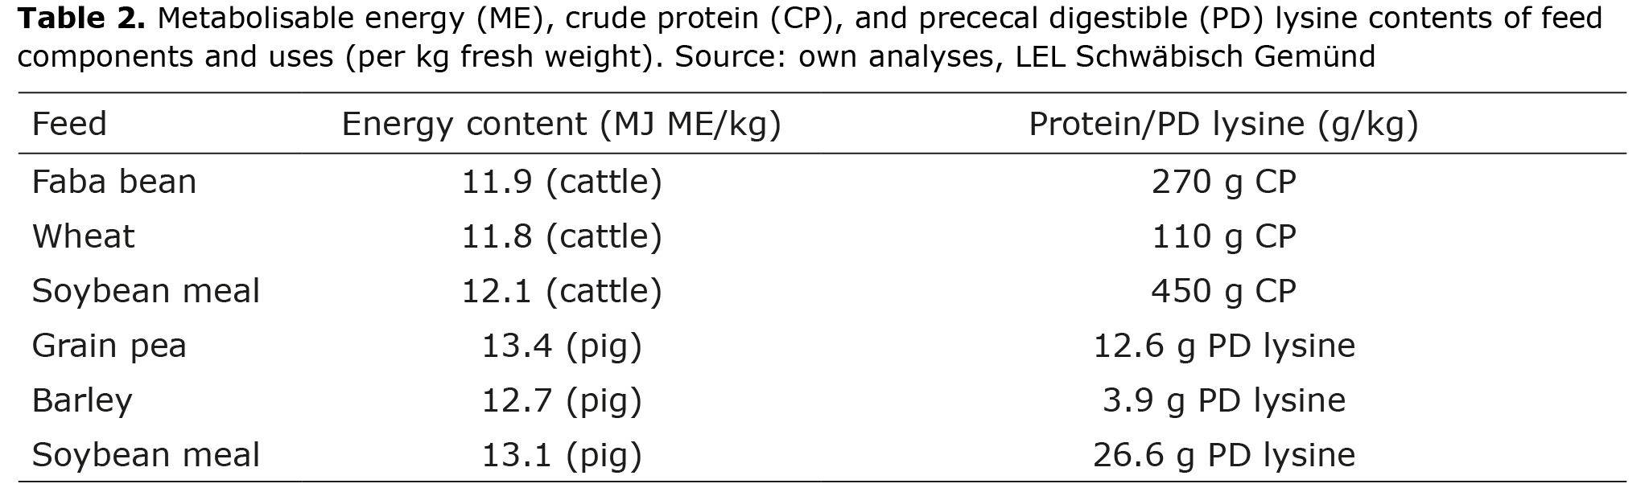Click the Soybean meal pig row label
The width and height of the screenshot is (1645, 492).
[146, 455]
